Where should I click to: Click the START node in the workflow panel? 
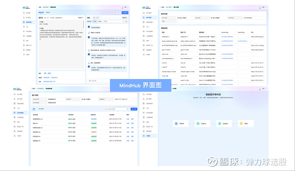point(181,123)
